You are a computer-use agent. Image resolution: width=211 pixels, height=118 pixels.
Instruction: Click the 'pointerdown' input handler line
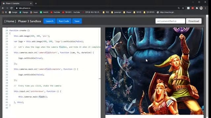coord(37,91)
